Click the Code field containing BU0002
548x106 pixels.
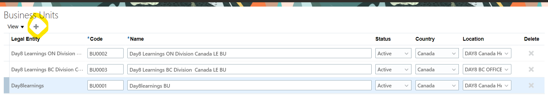105,53
